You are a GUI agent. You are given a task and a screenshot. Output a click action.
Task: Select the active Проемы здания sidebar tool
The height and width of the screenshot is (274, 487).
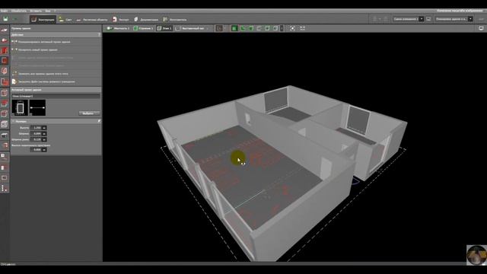click(5, 61)
